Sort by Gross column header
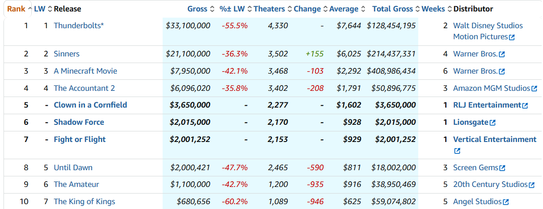The width and height of the screenshot is (543, 209). 197,9
